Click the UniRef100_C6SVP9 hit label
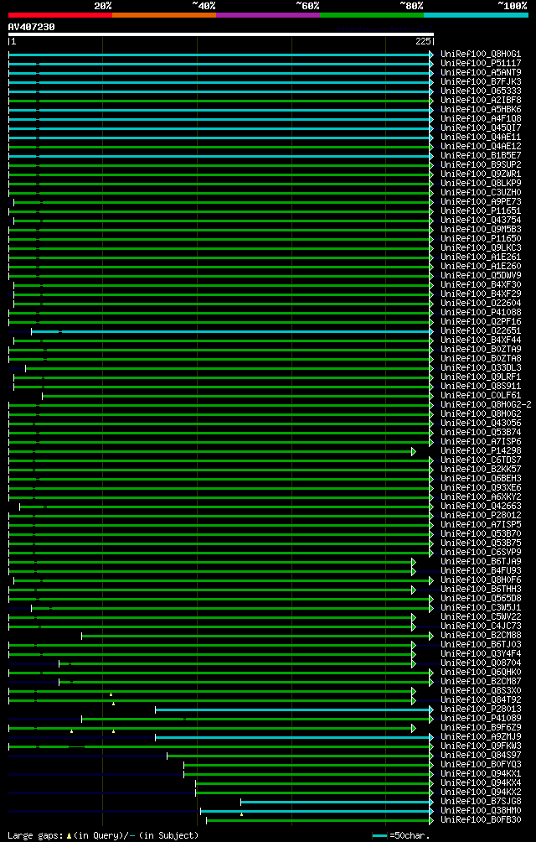 coord(480,553)
